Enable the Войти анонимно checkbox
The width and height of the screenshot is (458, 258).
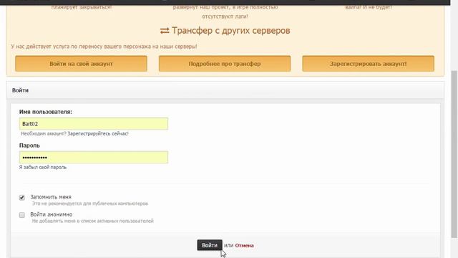(22, 215)
